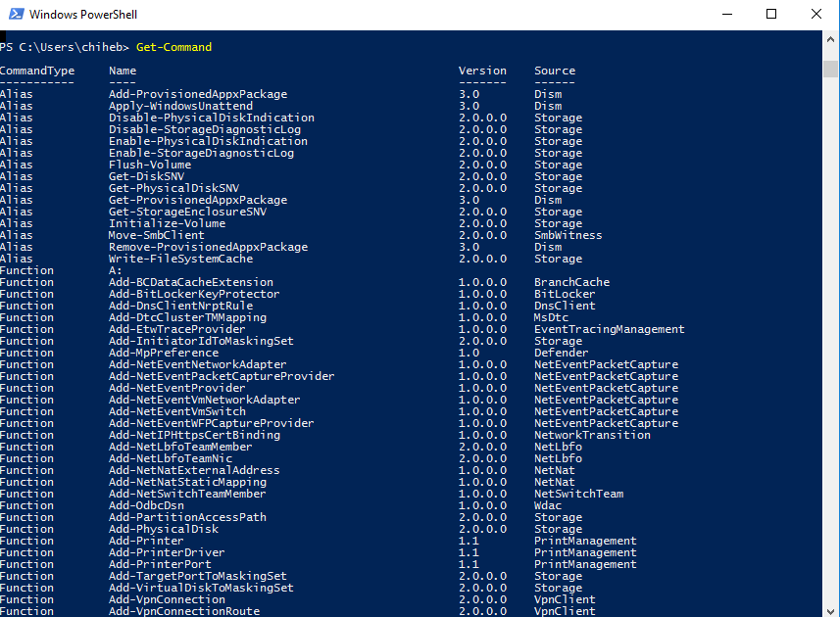This screenshot has height=617, width=840.
Task: Click the Add-MpPreference entry
Action: 164,354
